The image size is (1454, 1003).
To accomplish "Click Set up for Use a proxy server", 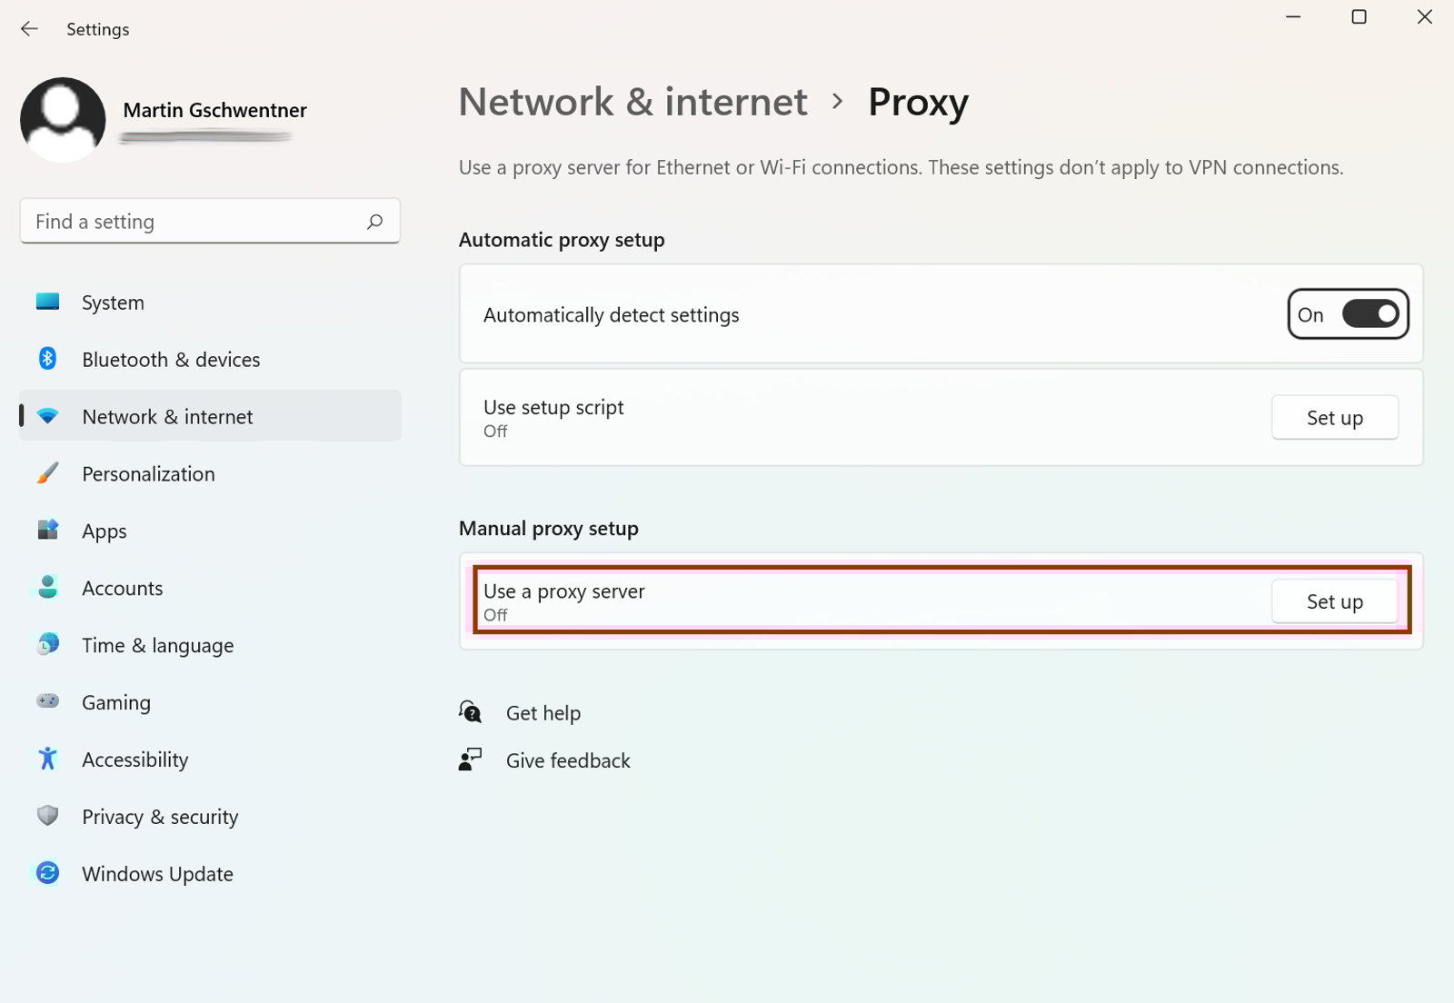I will pyautogui.click(x=1334, y=601).
